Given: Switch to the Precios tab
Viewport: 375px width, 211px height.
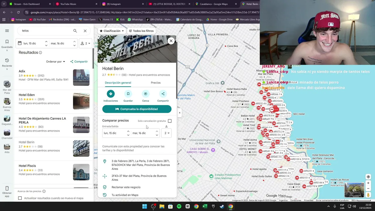Looking at the screenshot, I should [156, 83].
